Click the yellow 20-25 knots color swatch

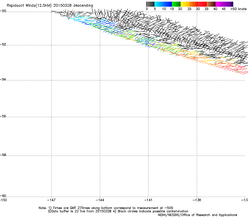point(185,4)
